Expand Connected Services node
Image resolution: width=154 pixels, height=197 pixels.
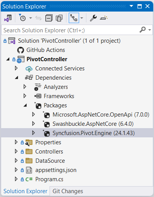(x=16, y=68)
